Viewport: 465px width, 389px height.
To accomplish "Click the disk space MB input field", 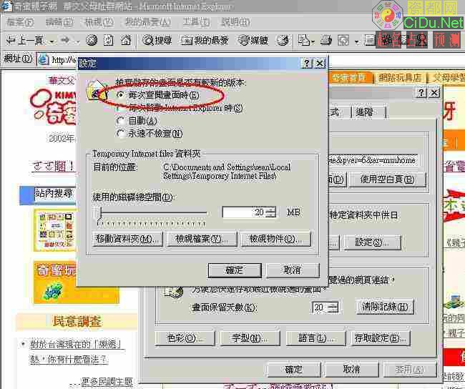I will 243,212.
